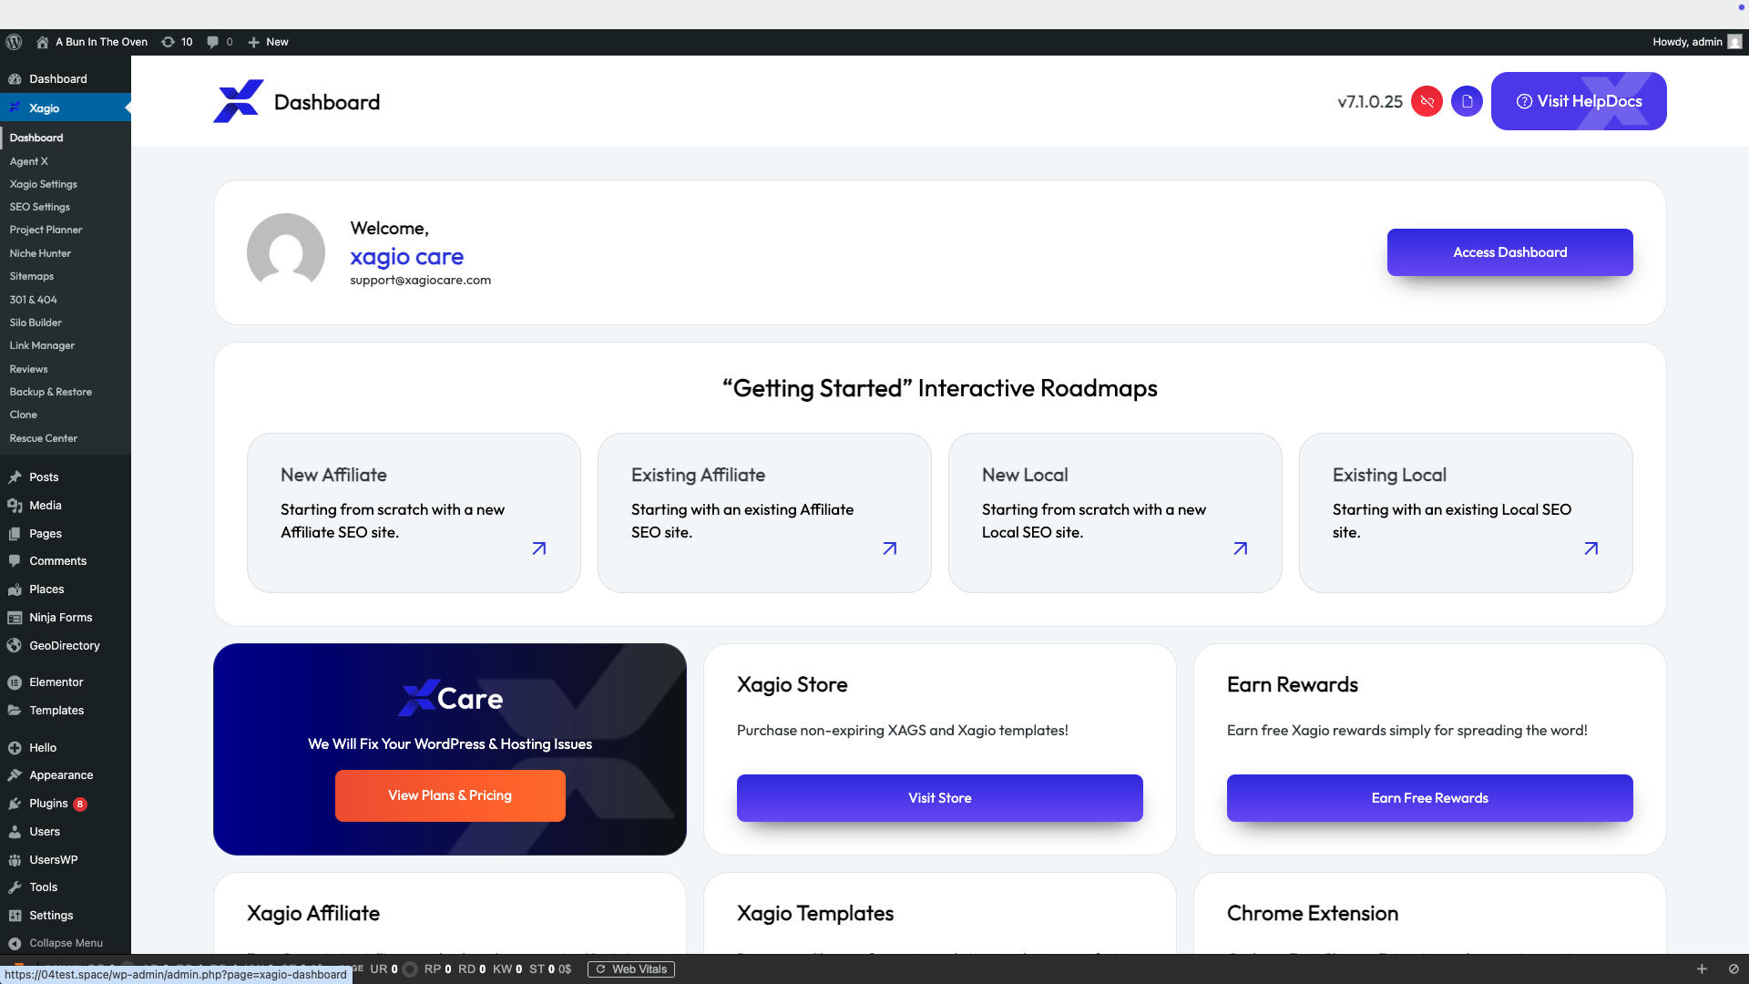Image resolution: width=1749 pixels, height=984 pixels.
Task: Click the Access Dashboard button
Action: tap(1509, 252)
